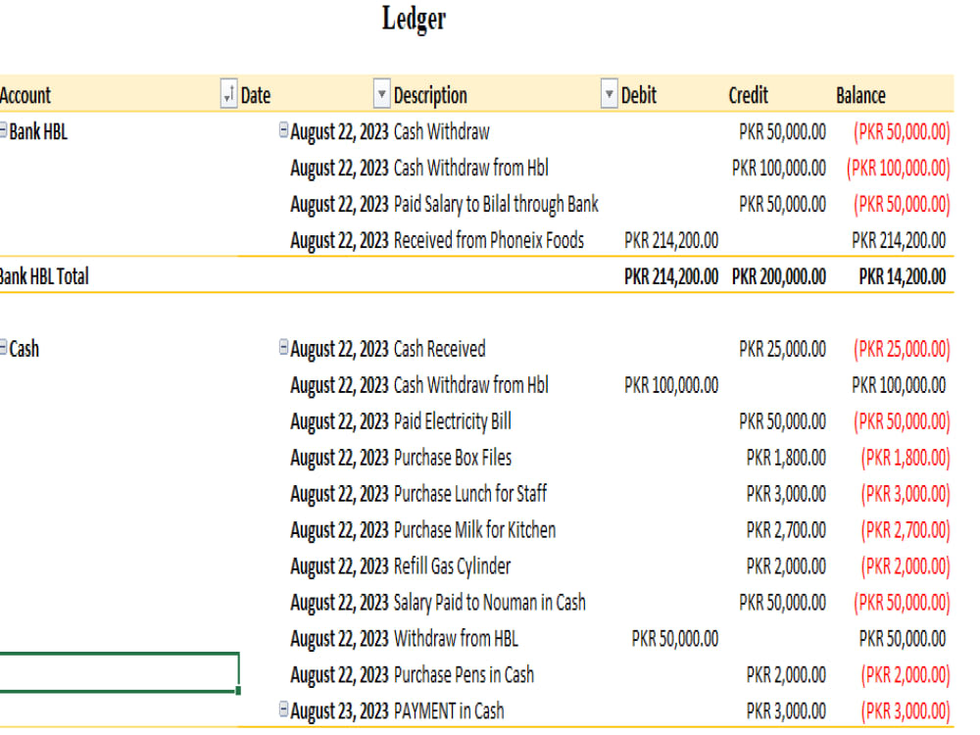The width and height of the screenshot is (980, 735).
Task: Collapse the Bank HBL account group
Action: click(4, 131)
